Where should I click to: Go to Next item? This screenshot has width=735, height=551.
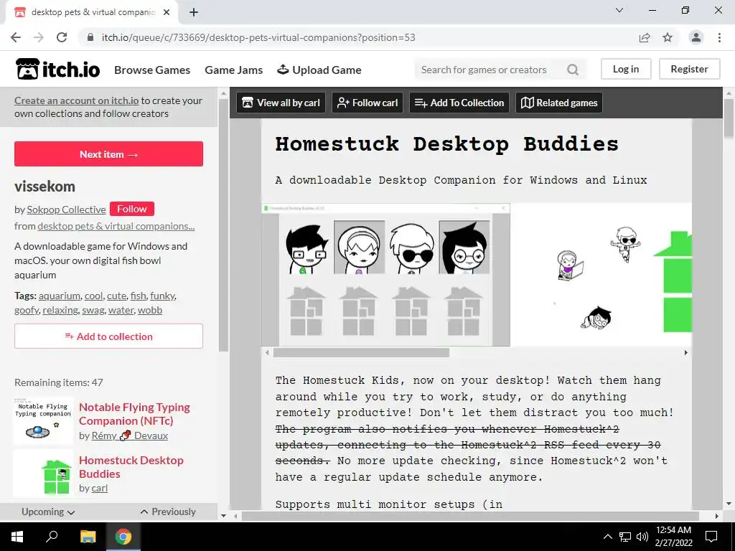pos(109,154)
